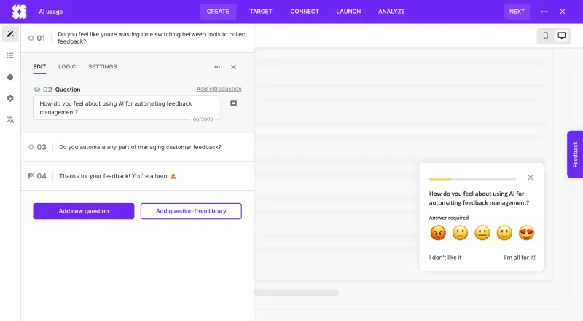
Task: Expand question 01 about wasting time
Action: (x=138, y=38)
